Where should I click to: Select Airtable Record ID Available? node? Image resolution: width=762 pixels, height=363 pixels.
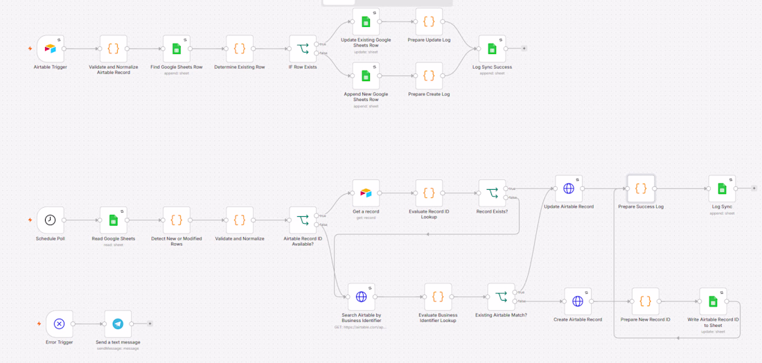pos(303,220)
